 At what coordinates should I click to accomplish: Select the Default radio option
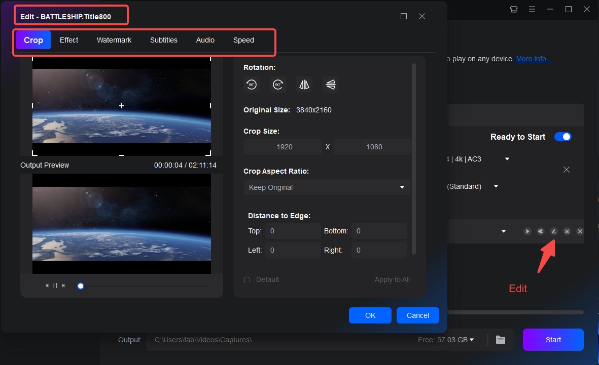coord(247,280)
